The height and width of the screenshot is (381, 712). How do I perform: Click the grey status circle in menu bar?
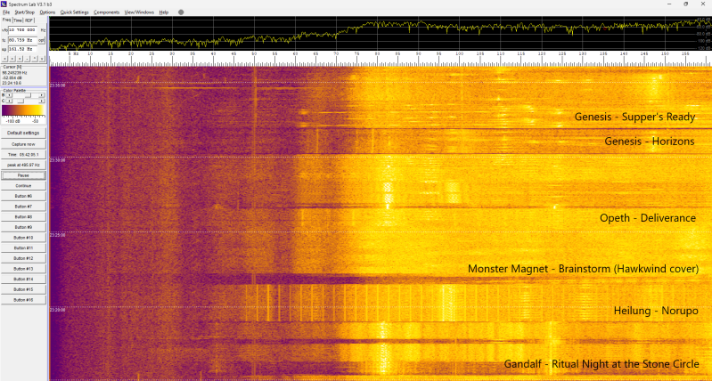pos(181,12)
